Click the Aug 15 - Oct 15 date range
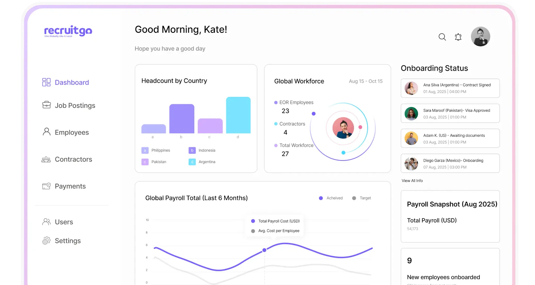 (x=365, y=81)
